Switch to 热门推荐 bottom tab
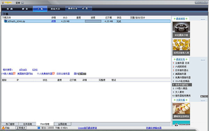The image size is (209, 131). click(x=10, y=124)
